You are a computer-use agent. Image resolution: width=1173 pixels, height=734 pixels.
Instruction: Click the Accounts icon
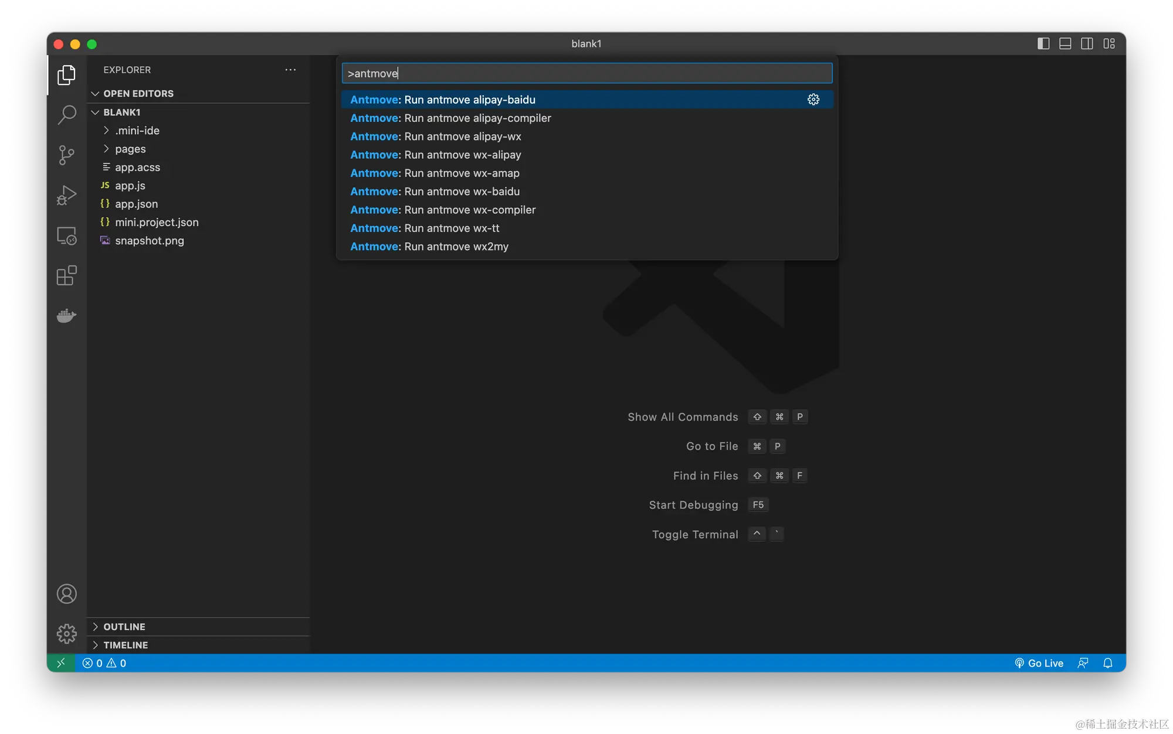click(x=67, y=594)
